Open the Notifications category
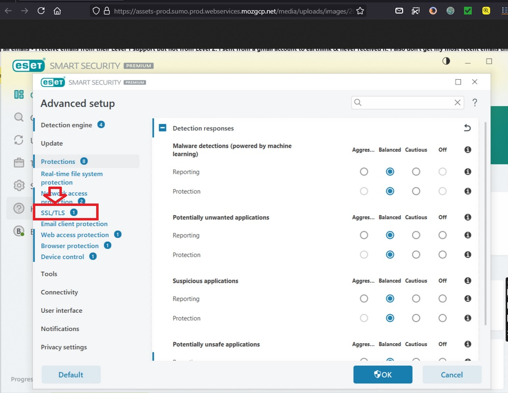The height and width of the screenshot is (393, 508). click(x=60, y=329)
